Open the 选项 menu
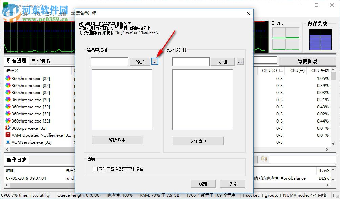This screenshot has height=199, width=340. click(50, 14)
